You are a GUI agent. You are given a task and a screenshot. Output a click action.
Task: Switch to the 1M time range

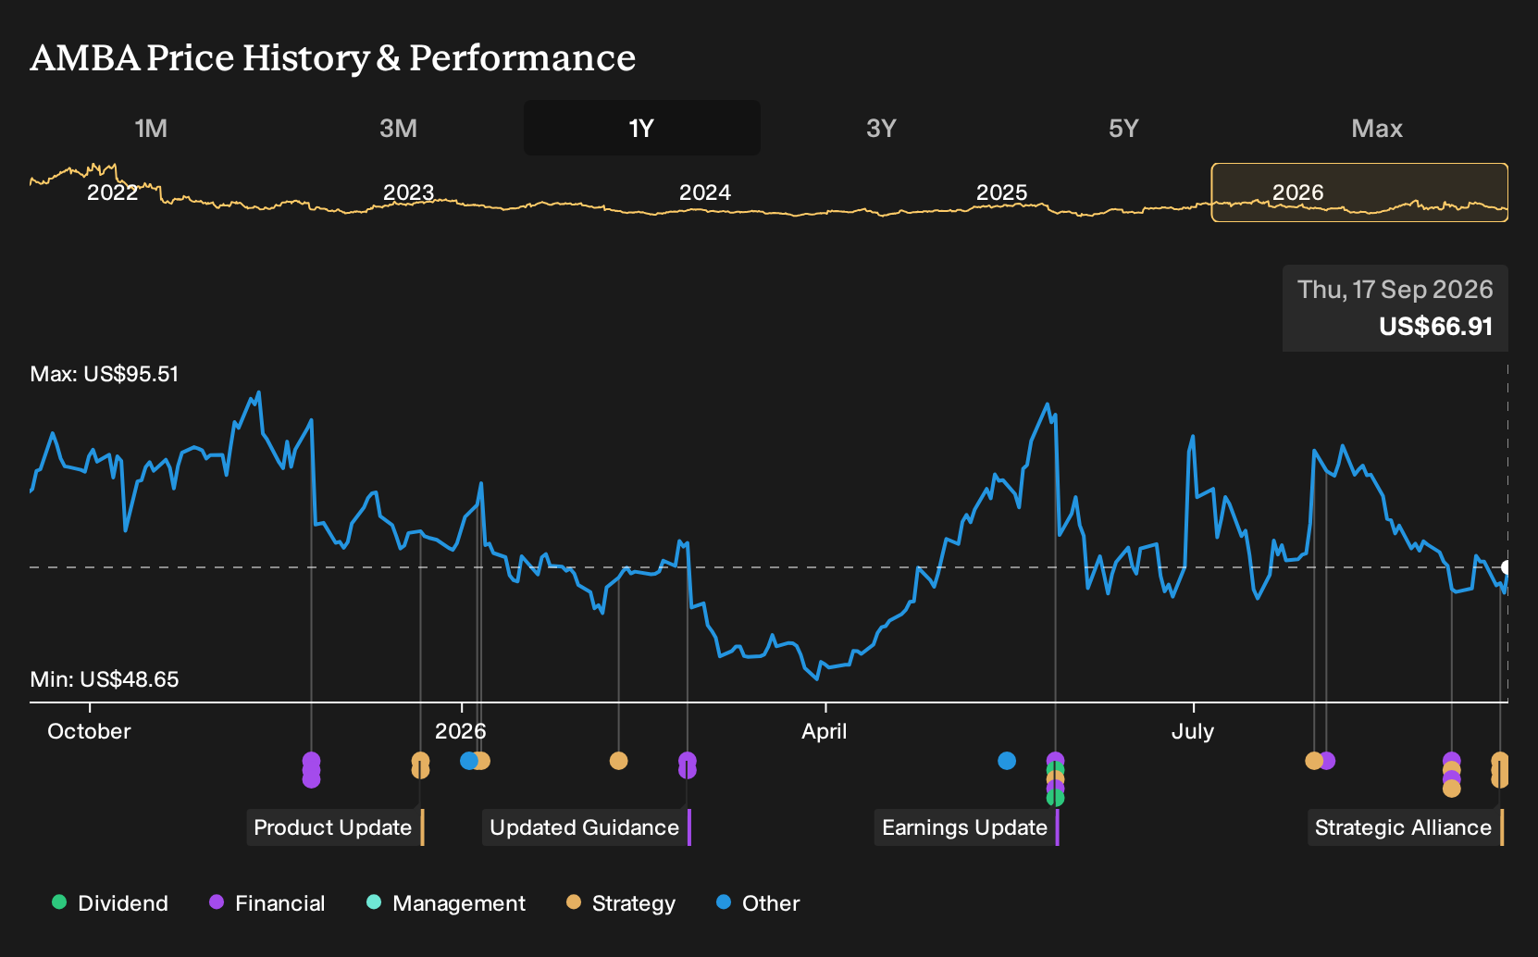tap(151, 128)
